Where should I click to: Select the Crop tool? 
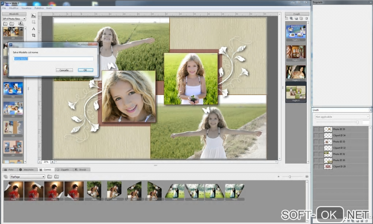pyautogui.click(x=34, y=35)
